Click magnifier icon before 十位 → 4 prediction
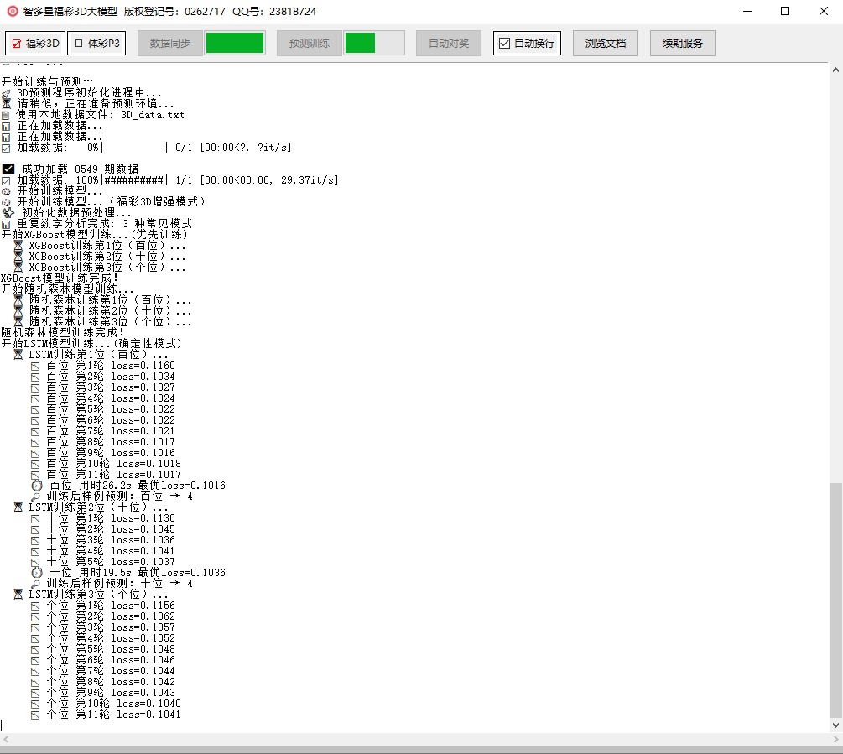This screenshot has width=843, height=754. (x=35, y=584)
